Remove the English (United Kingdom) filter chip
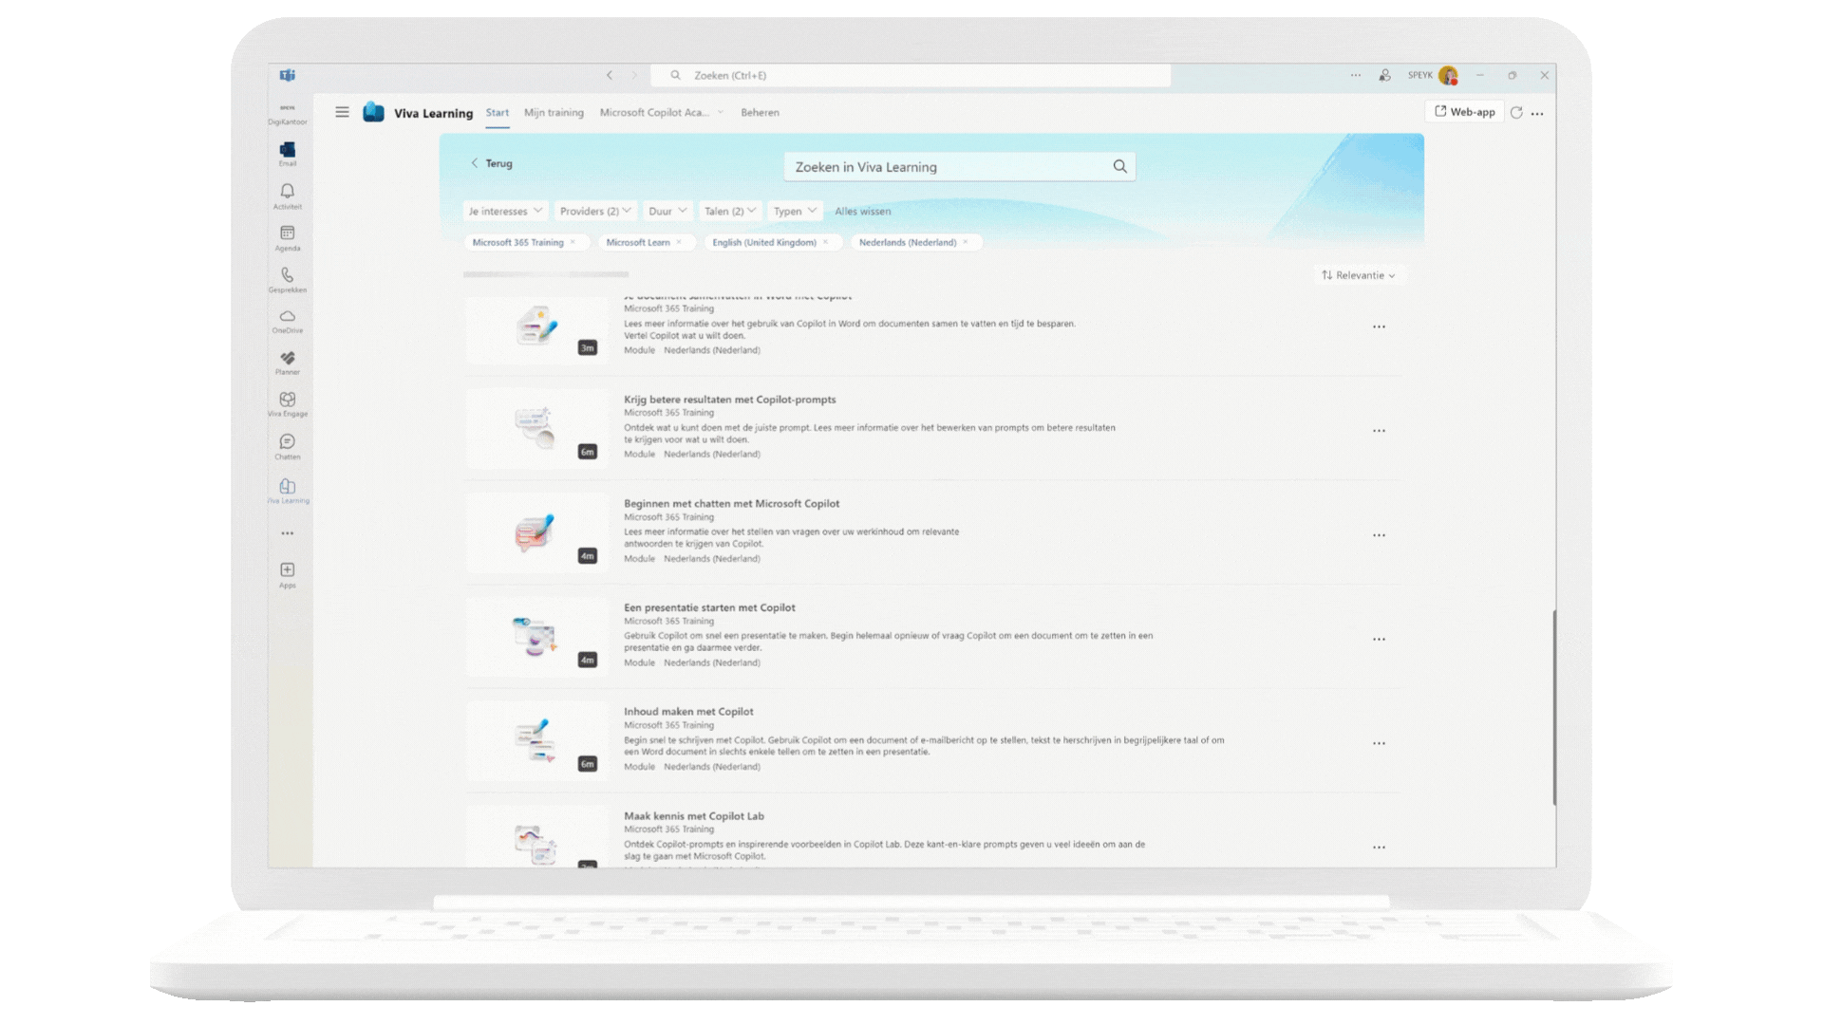Viewport: 1823px width, 1025px height. pyautogui.click(x=825, y=243)
